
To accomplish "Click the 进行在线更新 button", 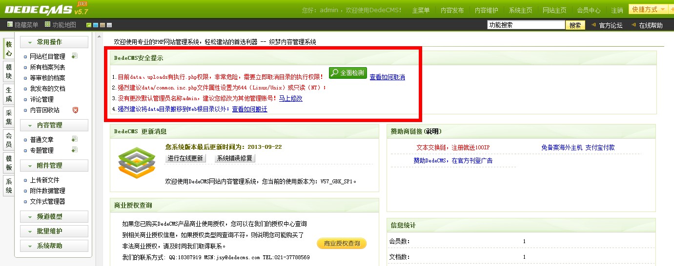I will (185, 158).
